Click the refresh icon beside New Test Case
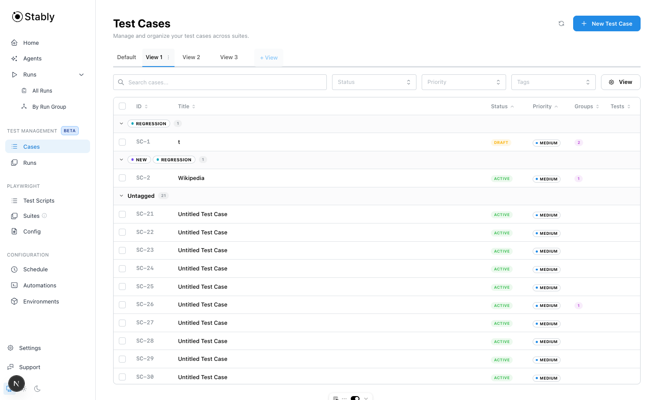The image size is (658, 400). [561, 23]
